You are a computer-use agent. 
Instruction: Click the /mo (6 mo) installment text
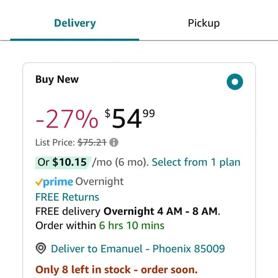tap(120, 162)
